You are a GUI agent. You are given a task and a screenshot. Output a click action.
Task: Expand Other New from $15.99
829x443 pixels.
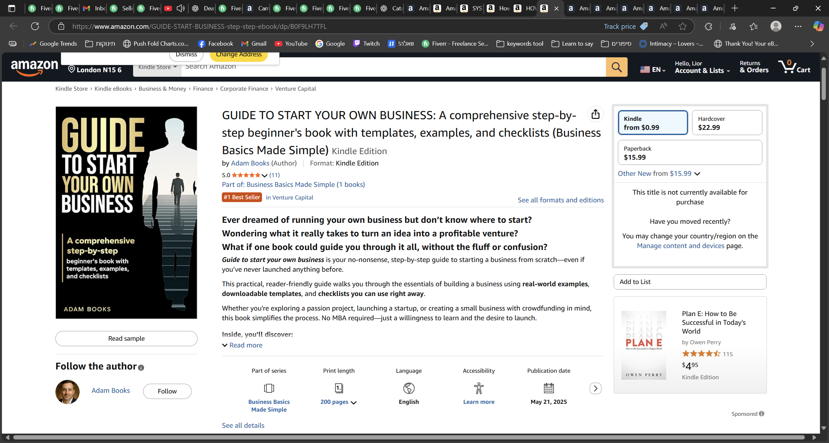click(x=659, y=174)
